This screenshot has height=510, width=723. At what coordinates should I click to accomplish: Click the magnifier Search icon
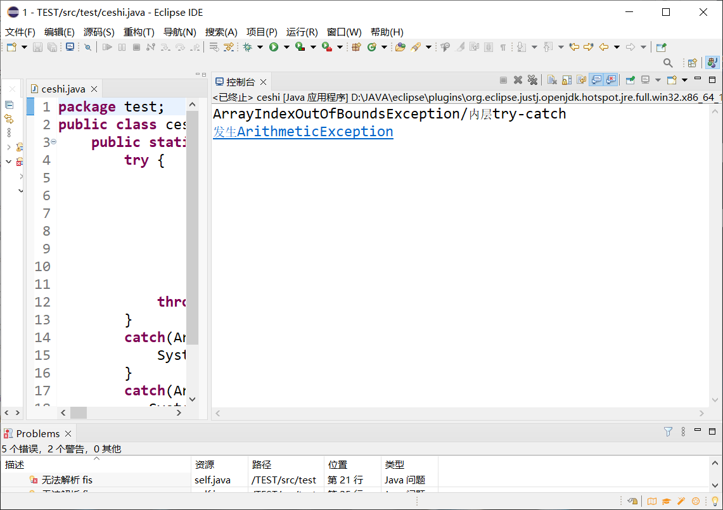click(668, 63)
